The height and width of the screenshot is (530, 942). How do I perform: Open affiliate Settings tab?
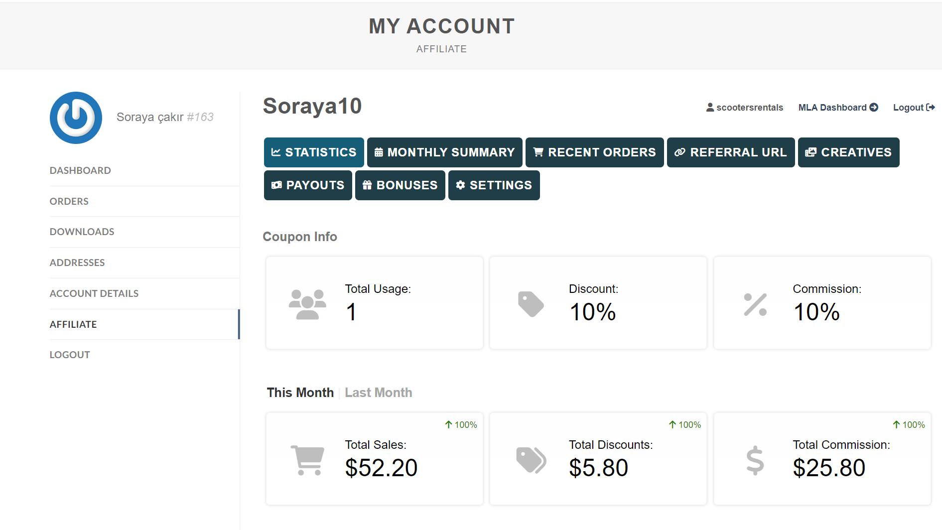click(x=494, y=185)
